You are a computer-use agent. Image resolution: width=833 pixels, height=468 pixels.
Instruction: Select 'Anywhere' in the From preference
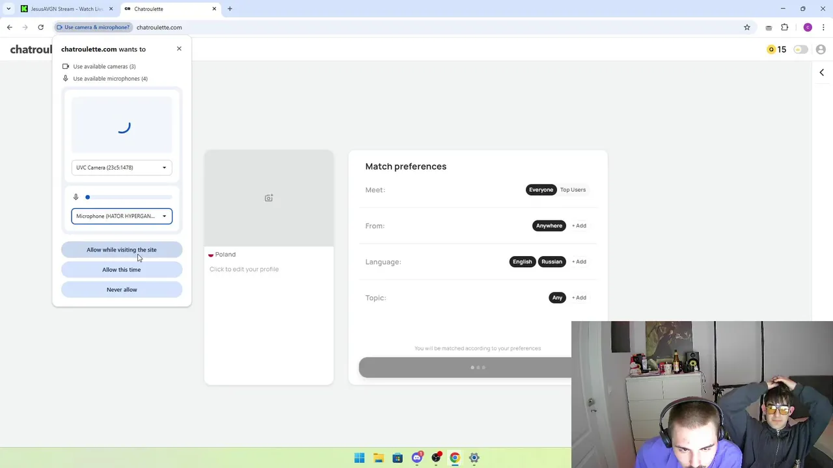(549, 226)
